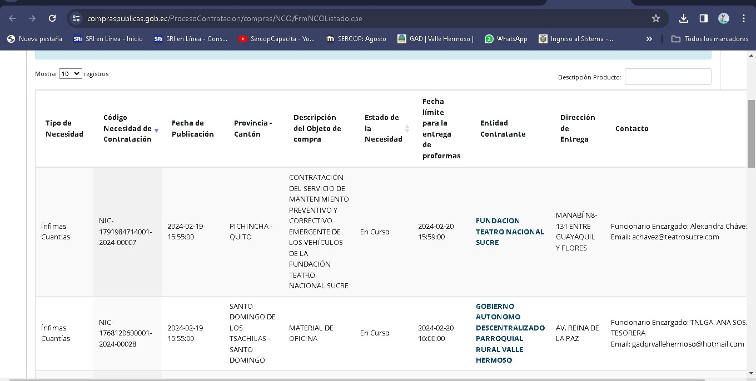Click the browser reload page icon

(52, 18)
